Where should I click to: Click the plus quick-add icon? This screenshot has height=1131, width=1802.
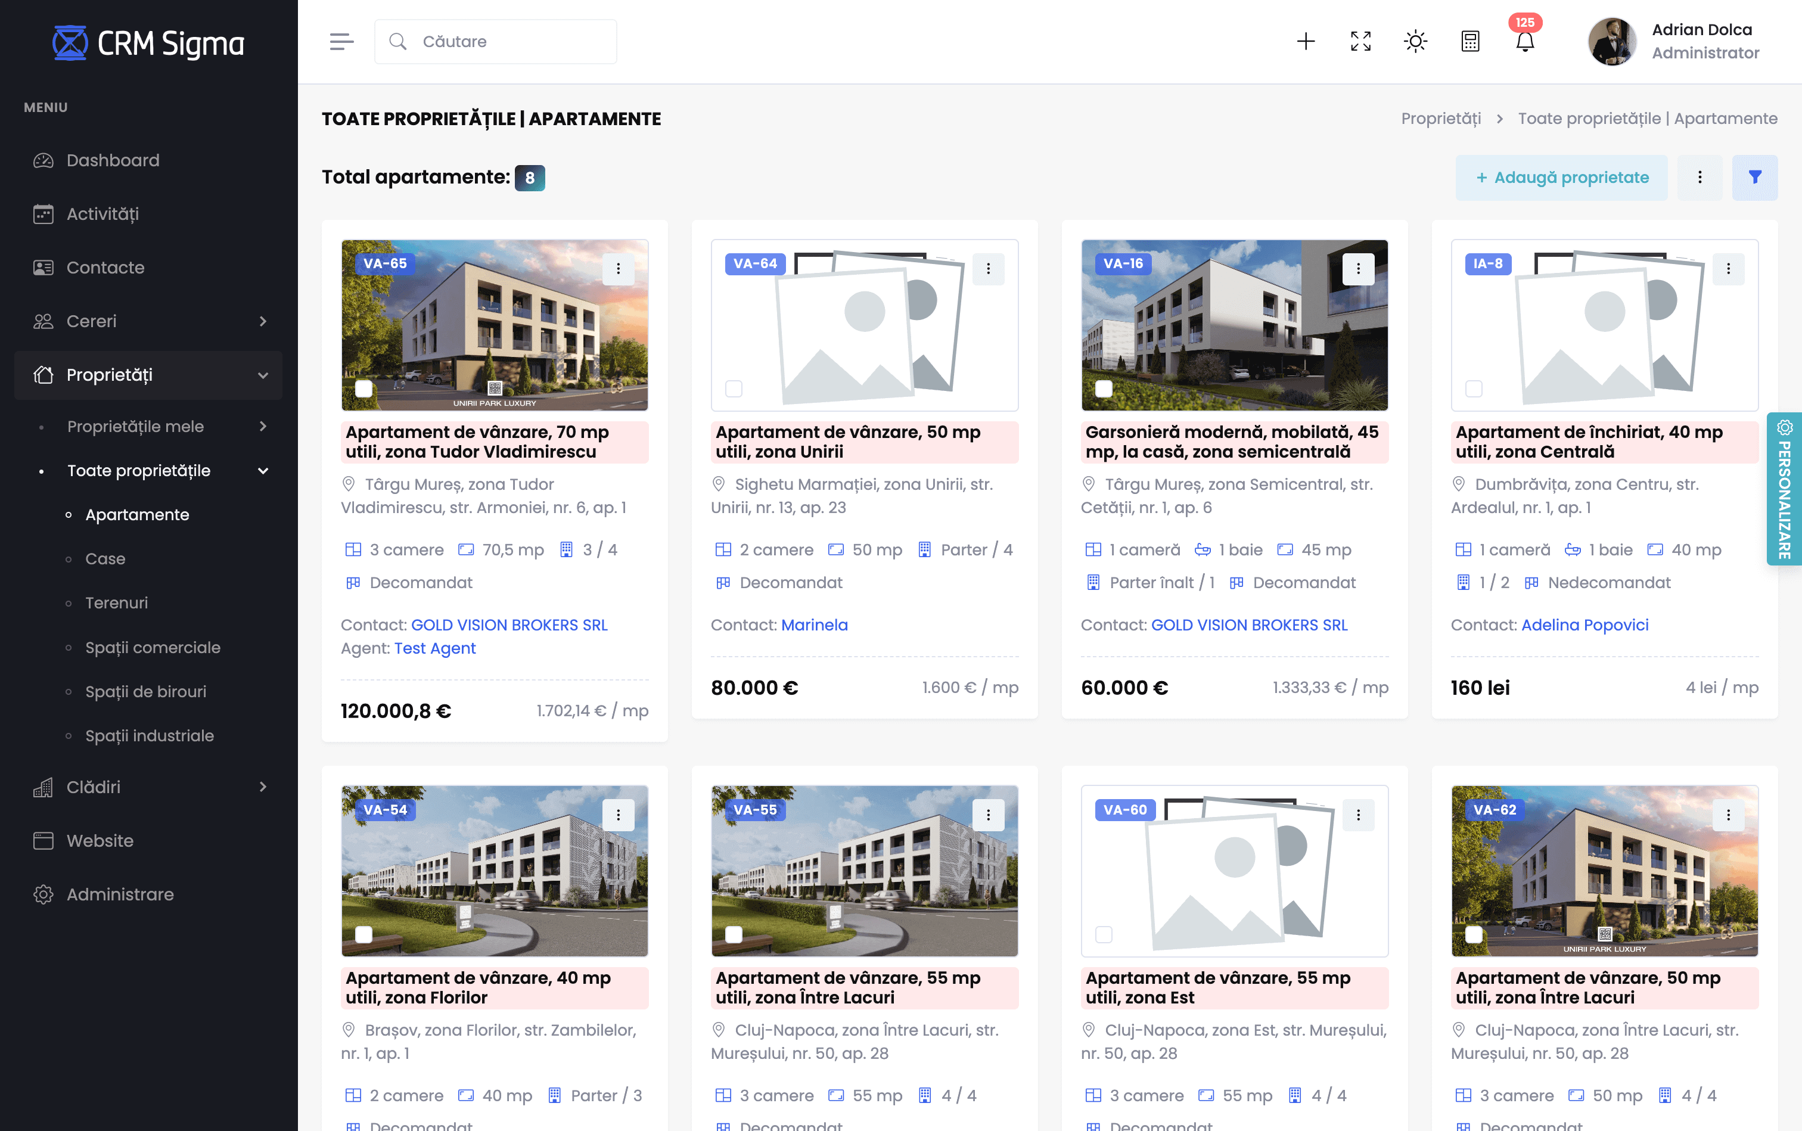point(1305,42)
